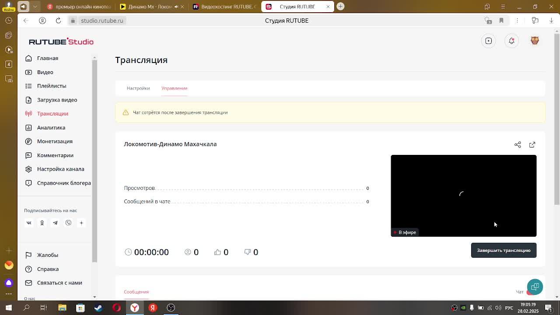Click the studio.rutube.ru address field

[102, 21]
